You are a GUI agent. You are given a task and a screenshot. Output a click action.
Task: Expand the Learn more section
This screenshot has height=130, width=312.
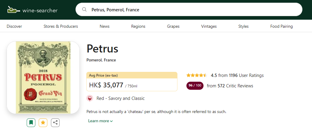click(100, 121)
